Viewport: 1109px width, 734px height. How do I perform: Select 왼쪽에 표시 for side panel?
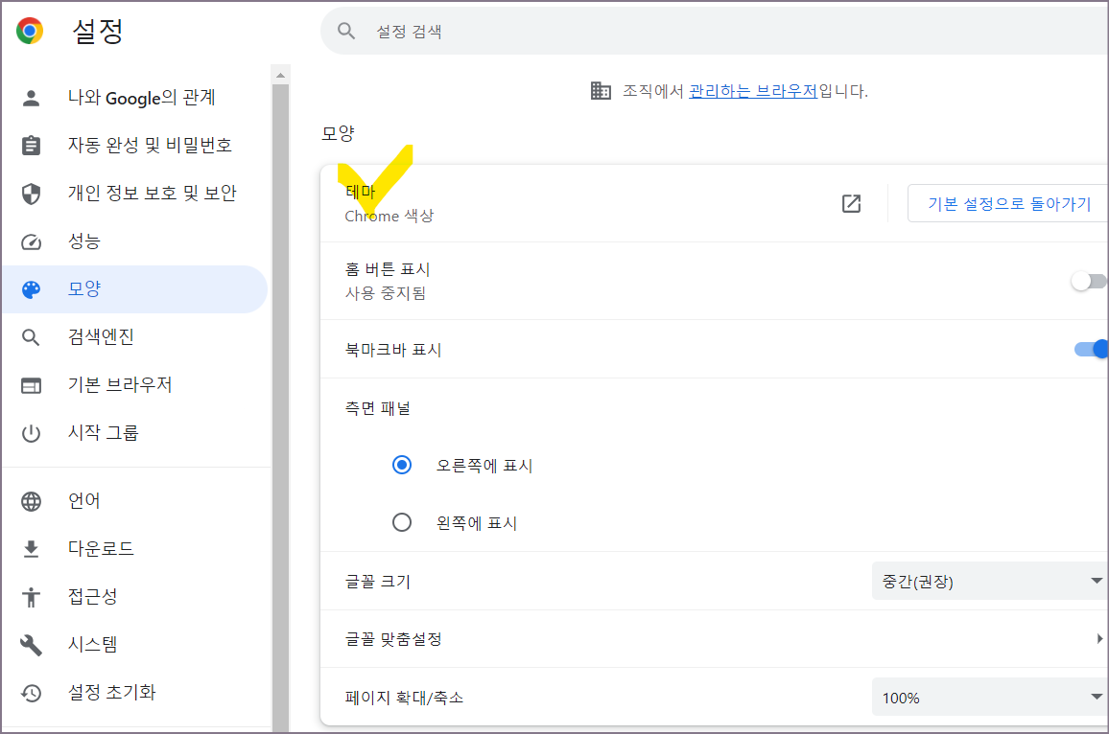[402, 522]
